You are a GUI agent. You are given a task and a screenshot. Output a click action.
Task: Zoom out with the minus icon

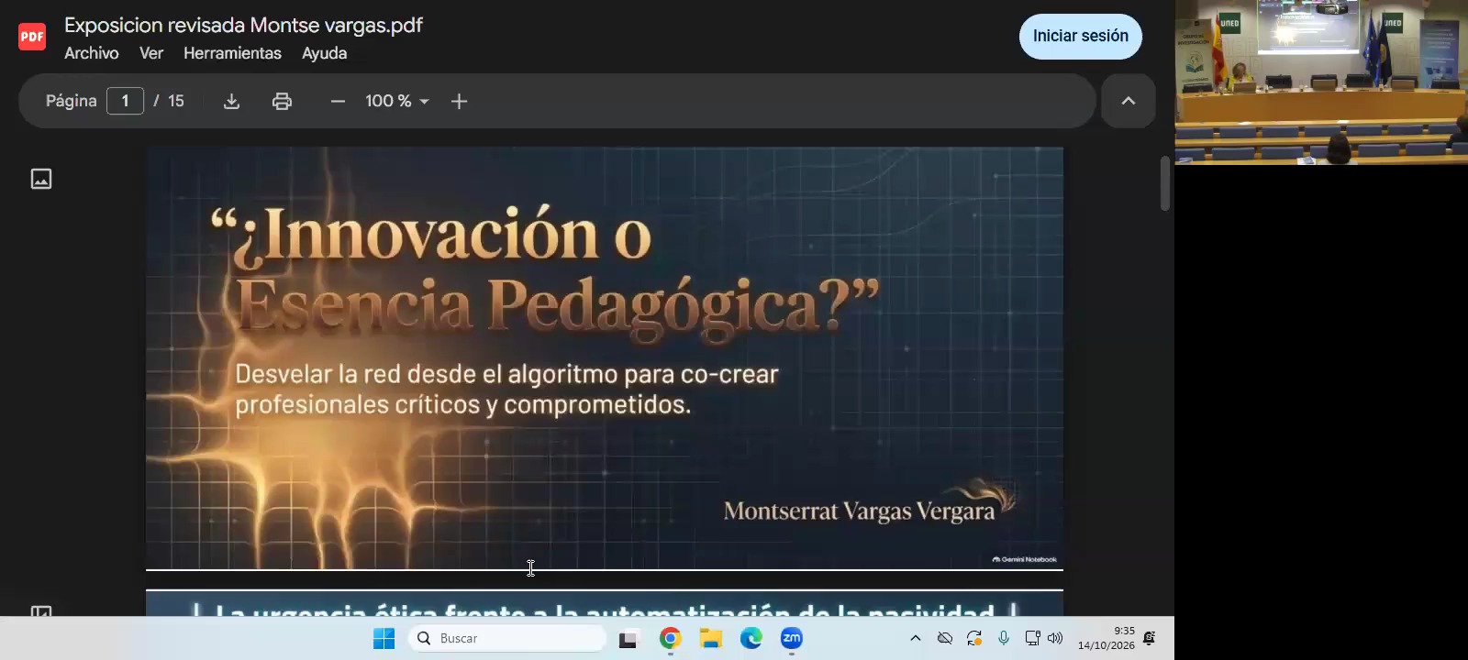point(338,101)
